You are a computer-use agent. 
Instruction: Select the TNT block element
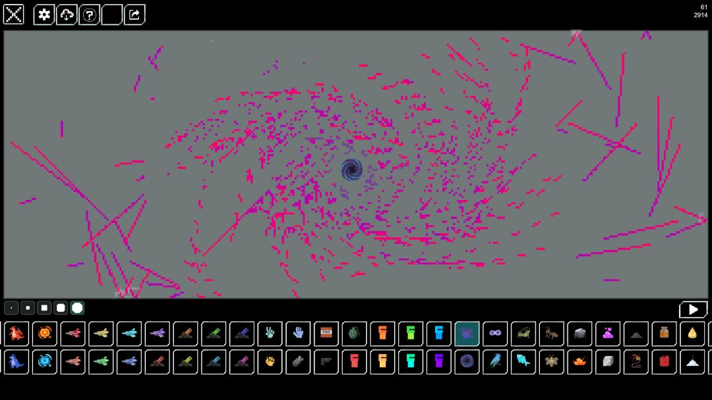326,334
